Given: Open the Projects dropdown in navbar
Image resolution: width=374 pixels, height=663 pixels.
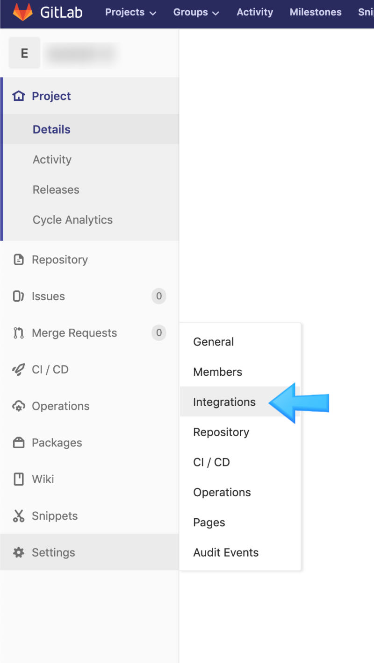Looking at the screenshot, I should click(130, 13).
